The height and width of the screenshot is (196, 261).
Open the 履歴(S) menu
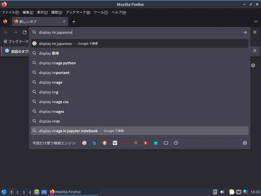click(57, 12)
